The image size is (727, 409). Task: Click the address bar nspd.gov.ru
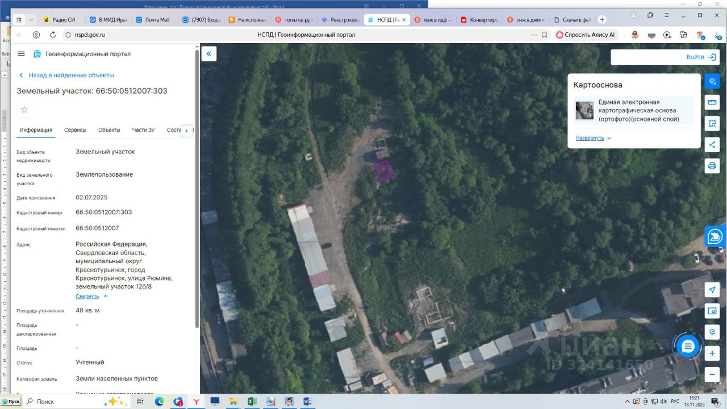pos(90,35)
